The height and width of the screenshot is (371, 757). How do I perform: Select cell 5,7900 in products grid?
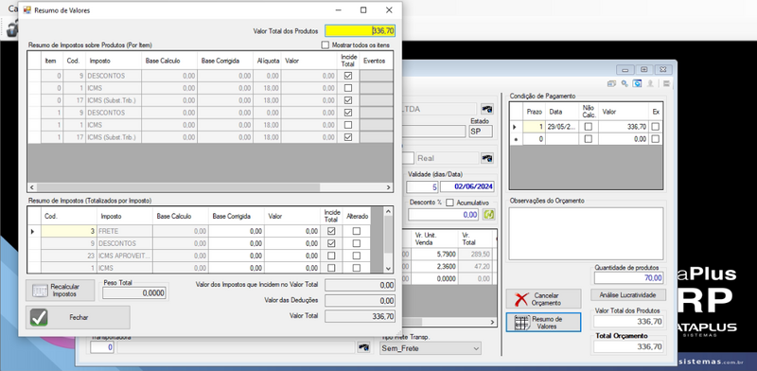pos(434,254)
